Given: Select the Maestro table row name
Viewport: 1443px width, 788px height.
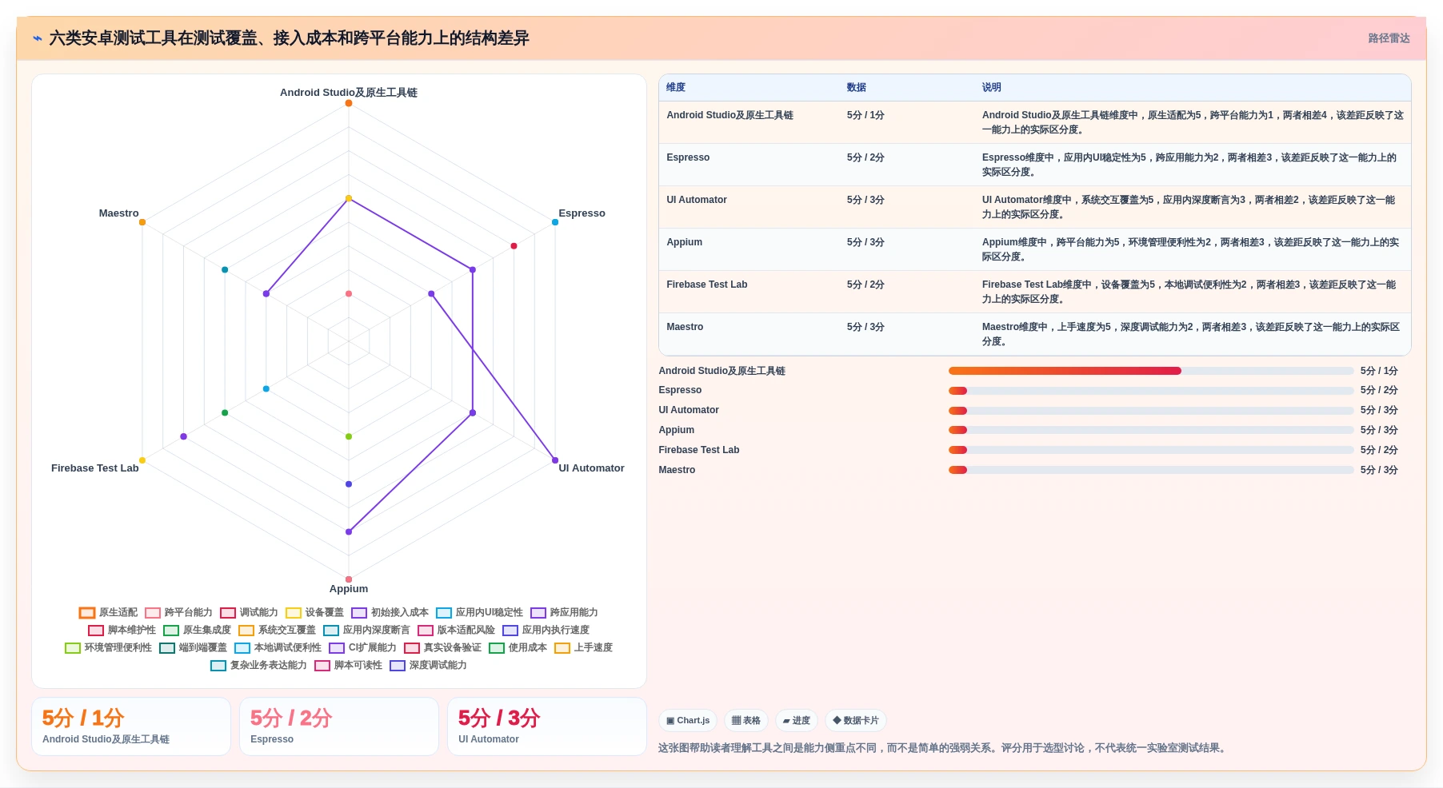Looking at the screenshot, I should pos(685,327).
